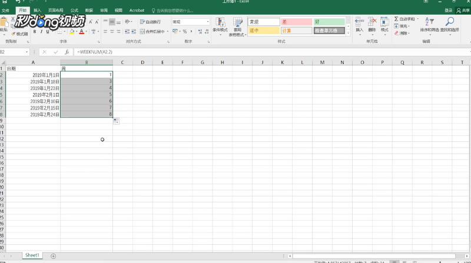
Task: Open Format as Table (套用表格格式)
Action: pyautogui.click(x=237, y=27)
